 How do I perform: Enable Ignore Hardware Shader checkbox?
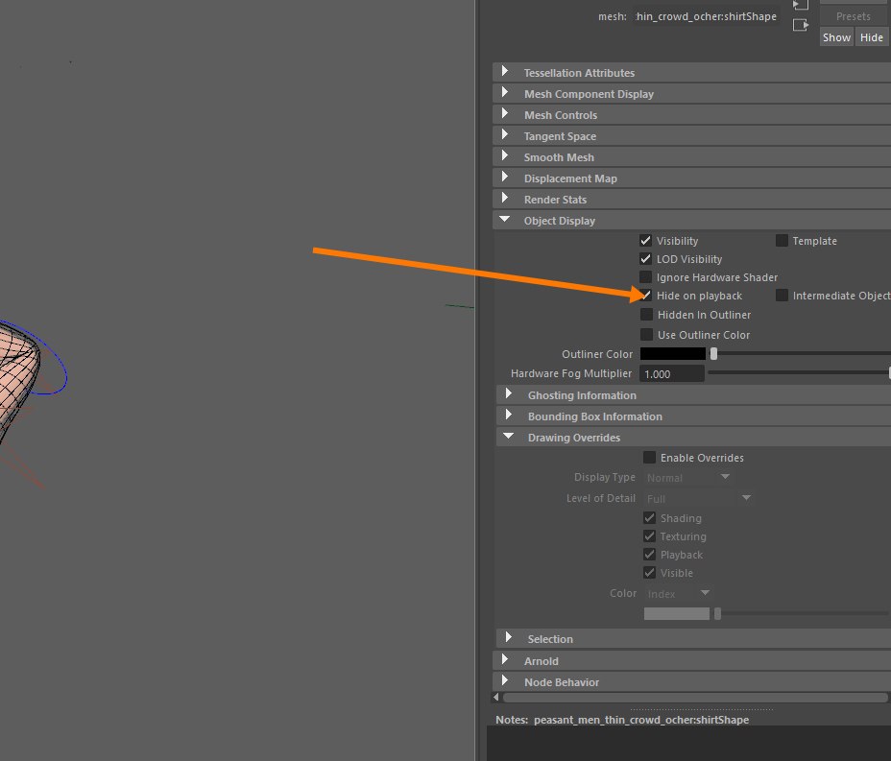pos(645,277)
